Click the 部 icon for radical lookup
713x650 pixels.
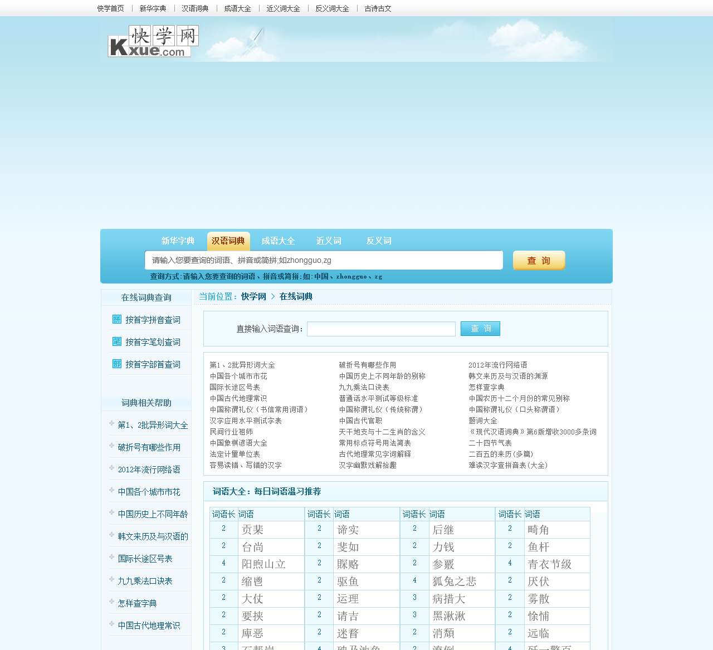[117, 364]
